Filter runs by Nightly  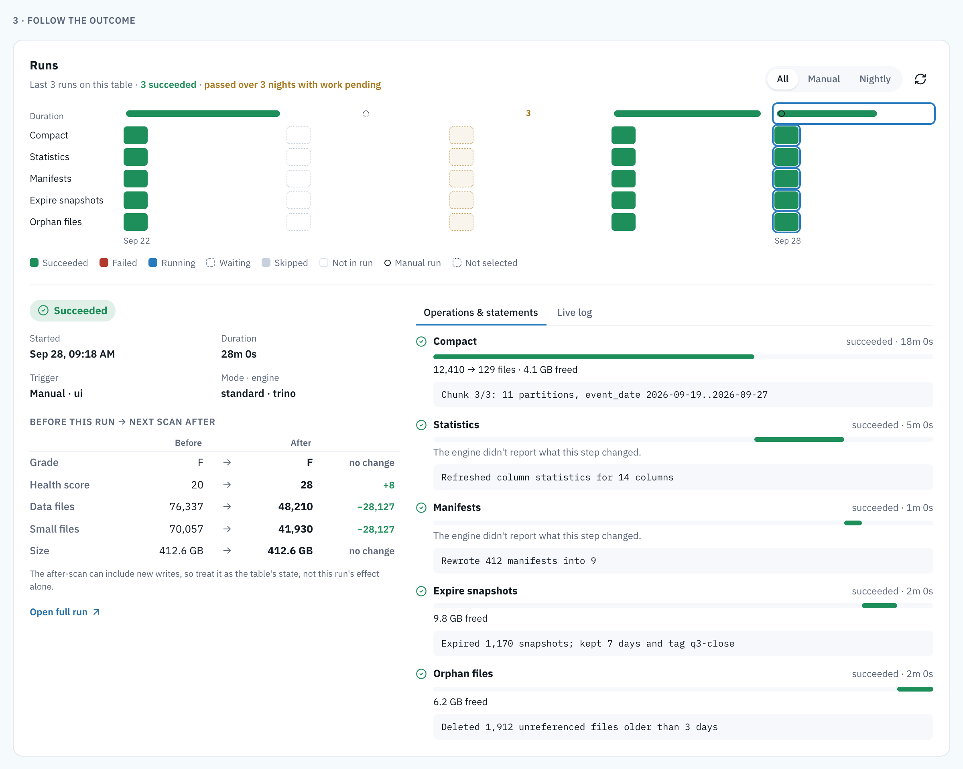[x=875, y=79]
